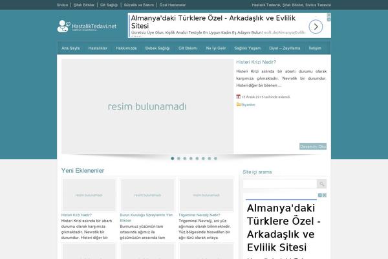Open the Bebek Sağlığı menu

[158, 49]
